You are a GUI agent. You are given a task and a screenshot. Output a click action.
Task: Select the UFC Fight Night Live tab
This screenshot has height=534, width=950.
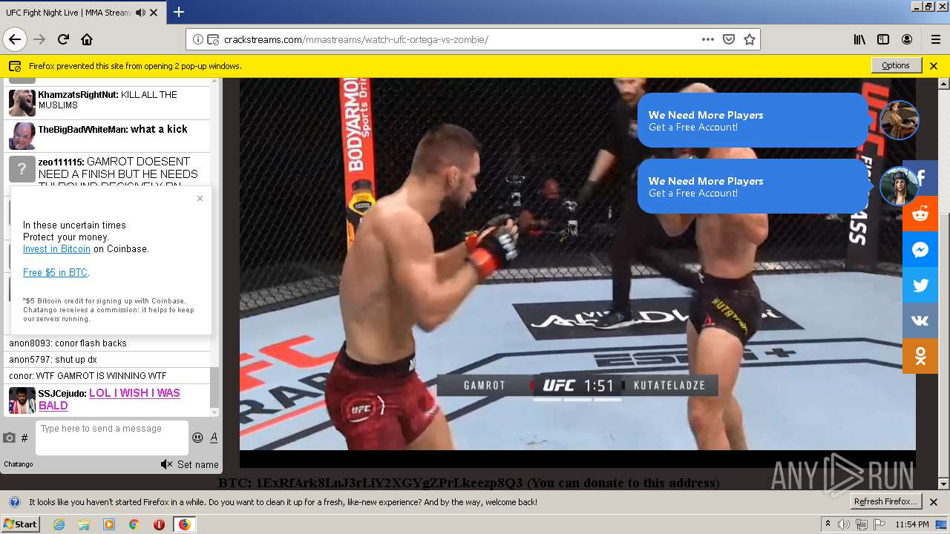pos(82,13)
